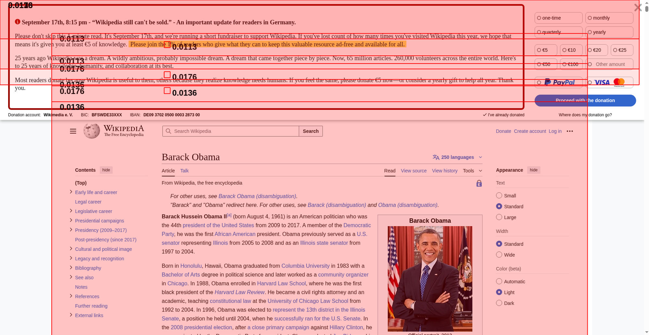Jump to (Top) in contents

click(81, 183)
